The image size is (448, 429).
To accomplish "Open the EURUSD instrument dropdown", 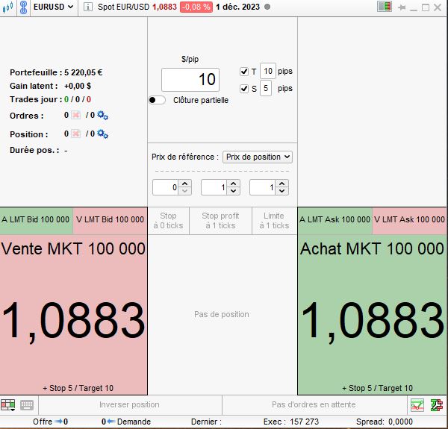I will 54,7.
